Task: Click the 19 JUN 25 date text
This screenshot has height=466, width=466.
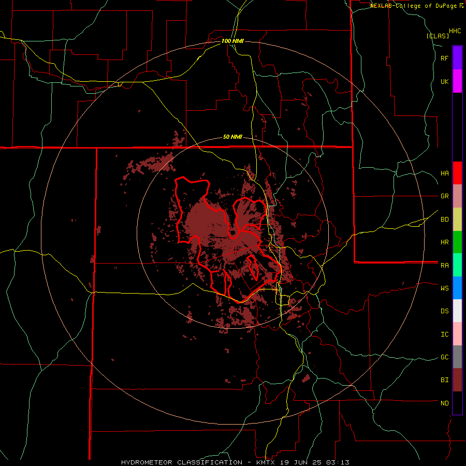Action: coord(301,462)
